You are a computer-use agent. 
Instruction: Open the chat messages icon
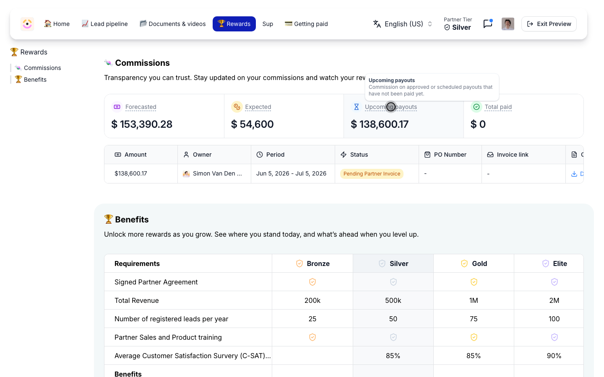point(487,24)
